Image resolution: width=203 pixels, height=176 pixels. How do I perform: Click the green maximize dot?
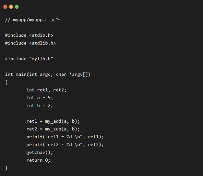(x=17, y=7)
